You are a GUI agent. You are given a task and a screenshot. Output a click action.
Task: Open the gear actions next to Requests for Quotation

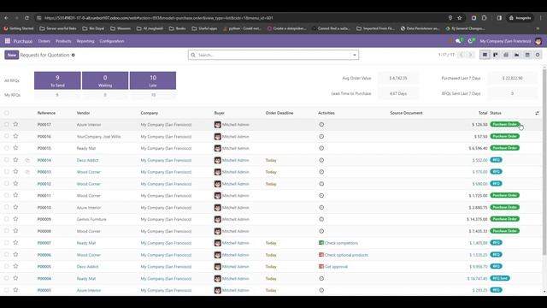tap(74, 55)
